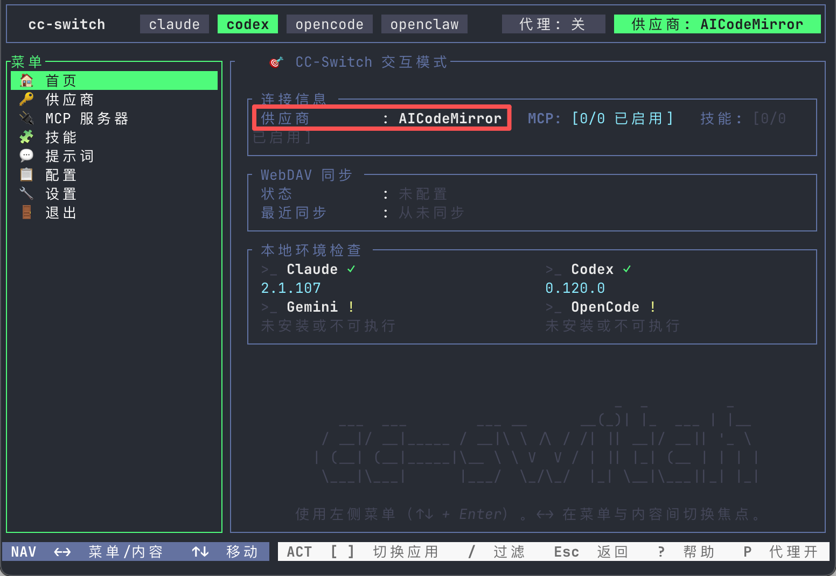Click the 菜单 panel title

[26, 62]
